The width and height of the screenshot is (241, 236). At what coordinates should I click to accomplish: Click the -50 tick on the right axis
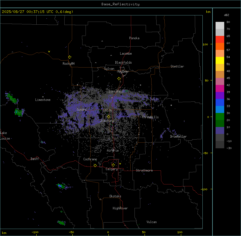pyautogui.click(x=205, y=153)
